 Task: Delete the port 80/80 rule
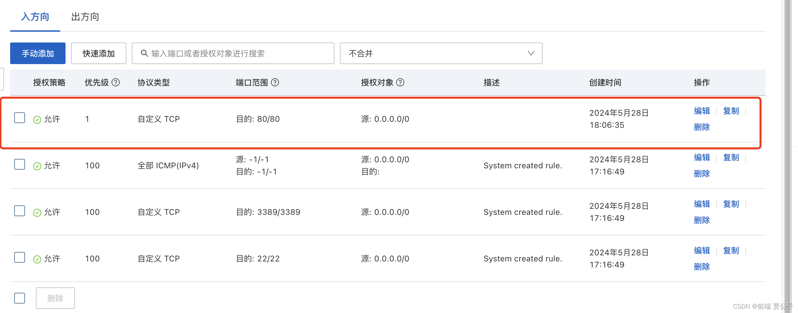pyautogui.click(x=702, y=127)
